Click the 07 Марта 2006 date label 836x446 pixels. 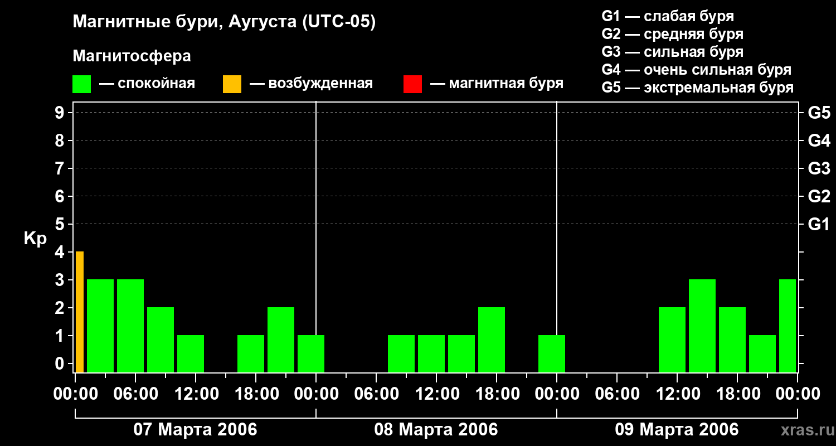tap(195, 430)
